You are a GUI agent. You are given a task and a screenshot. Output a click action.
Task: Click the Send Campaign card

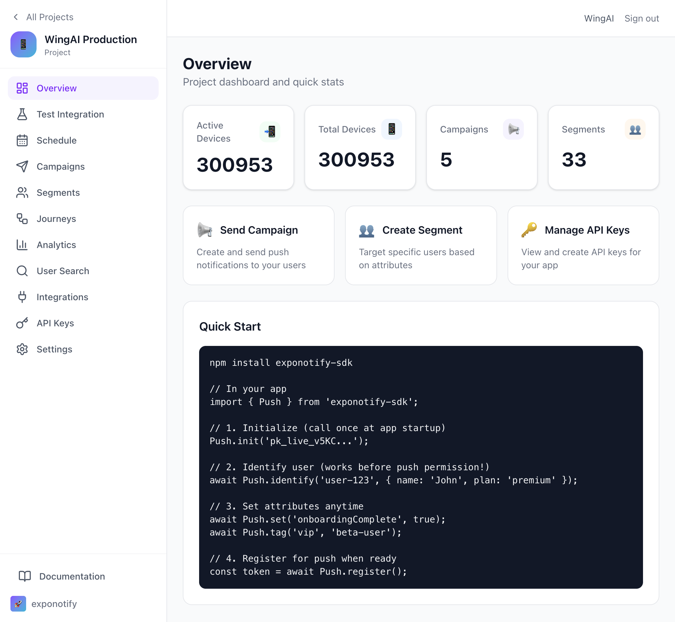point(258,245)
